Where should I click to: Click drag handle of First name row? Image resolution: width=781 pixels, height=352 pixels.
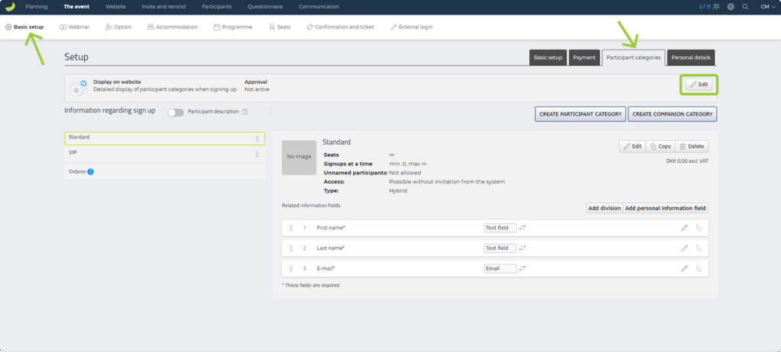[291, 228]
